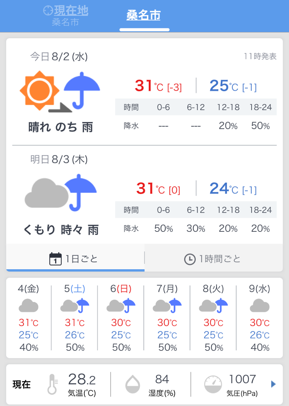Open the forecast for 6(日)
Screen dimensions: 289x406
pyautogui.click(x=121, y=318)
